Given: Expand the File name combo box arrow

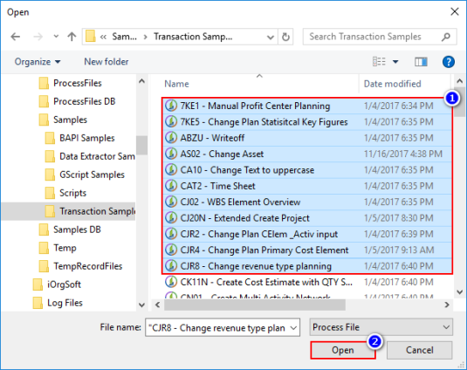Looking at the screenshot, I should (x=293, y=328).
